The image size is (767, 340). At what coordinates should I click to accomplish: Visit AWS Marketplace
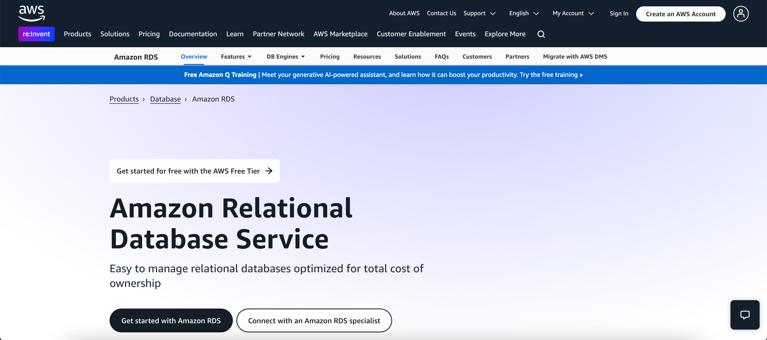pyautogui.click(x=340, y=34)
